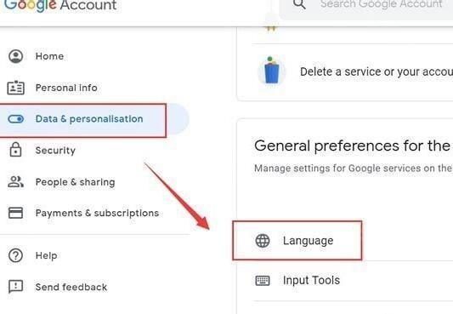The width and height of the screenshot is (453, 314).
Task: Click the Help question mark icon
Action: click(x=15, y=255)
